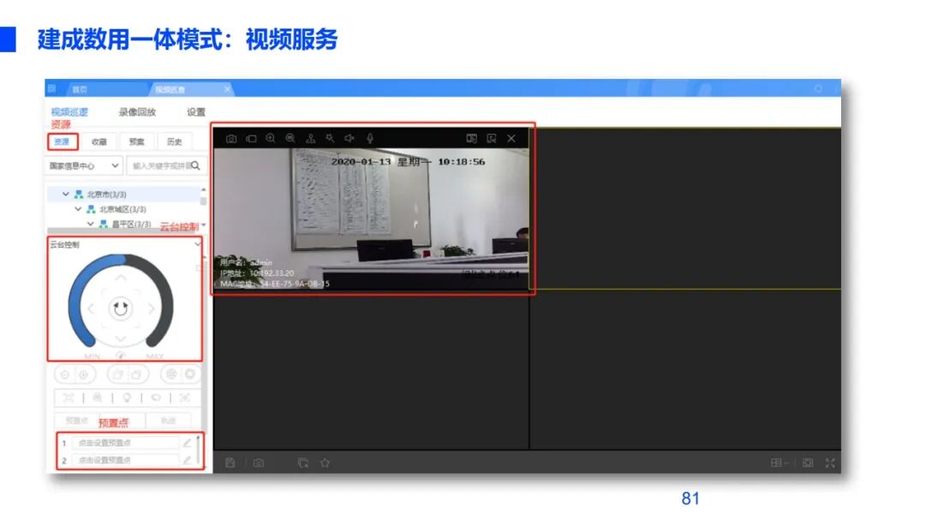Click the plus button in the first PTZ pair
The image size is (925, 521).
tap(84, 374)
